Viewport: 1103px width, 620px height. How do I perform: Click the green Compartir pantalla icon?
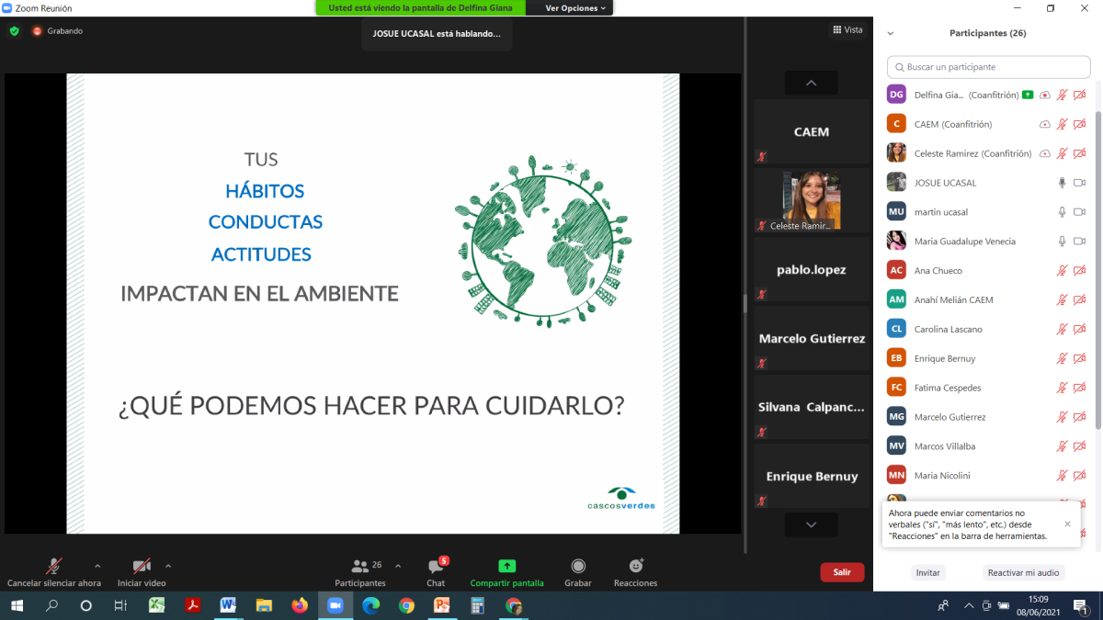(506, 566)
